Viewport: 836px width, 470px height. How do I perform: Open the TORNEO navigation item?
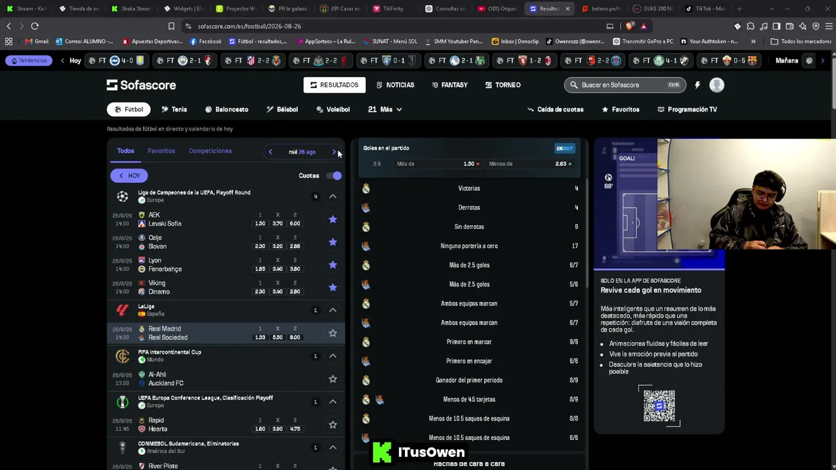coord(502,85)
